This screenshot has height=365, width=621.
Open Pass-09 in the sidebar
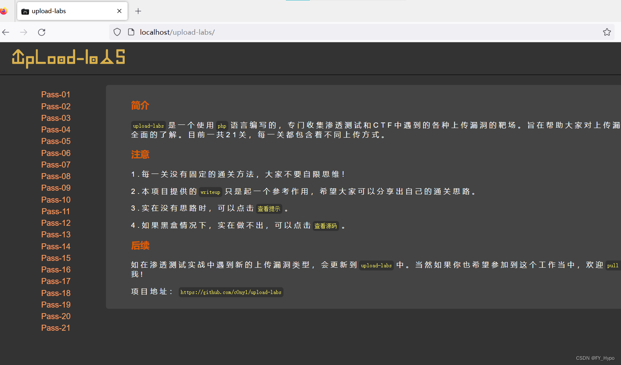(56, 188)
